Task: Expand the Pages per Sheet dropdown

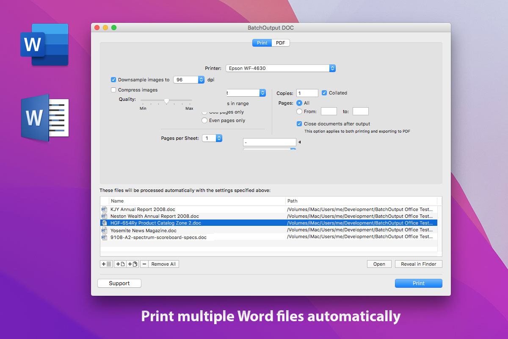Action: [212, 138]
